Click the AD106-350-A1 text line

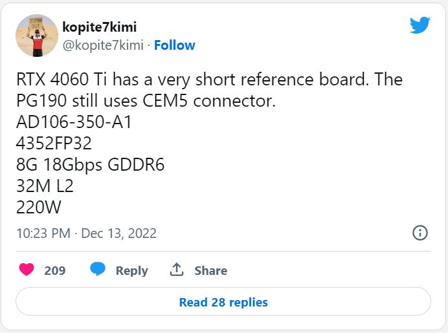(x=74, y=122)
